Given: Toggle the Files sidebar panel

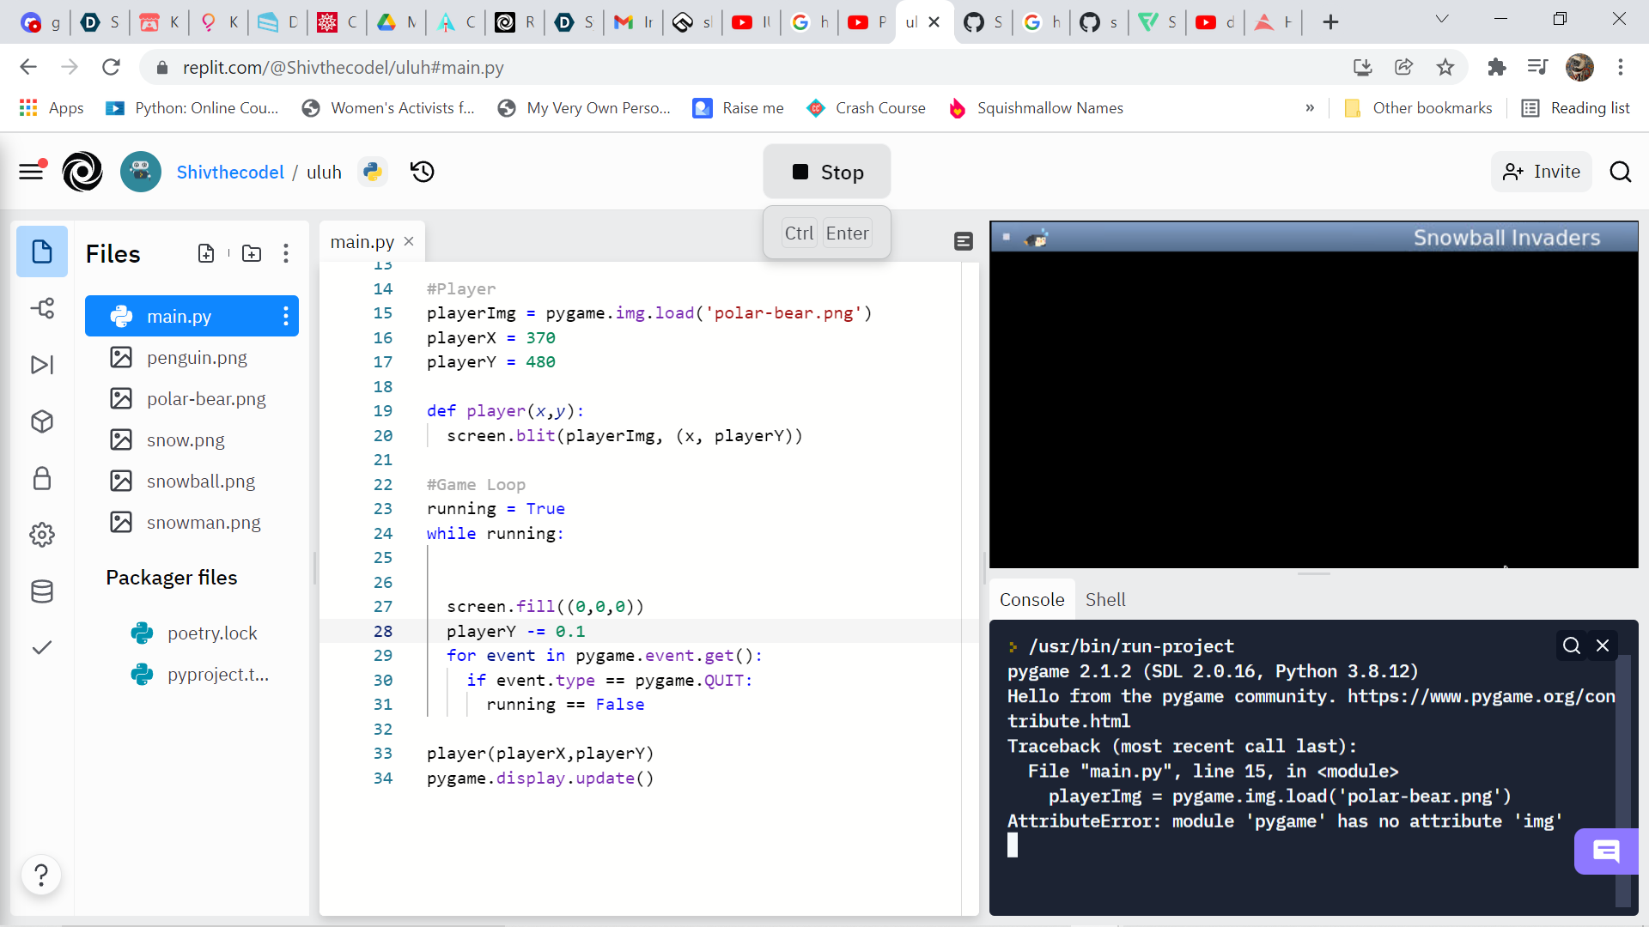Looking at the screenshot, I should click(42, 251).
